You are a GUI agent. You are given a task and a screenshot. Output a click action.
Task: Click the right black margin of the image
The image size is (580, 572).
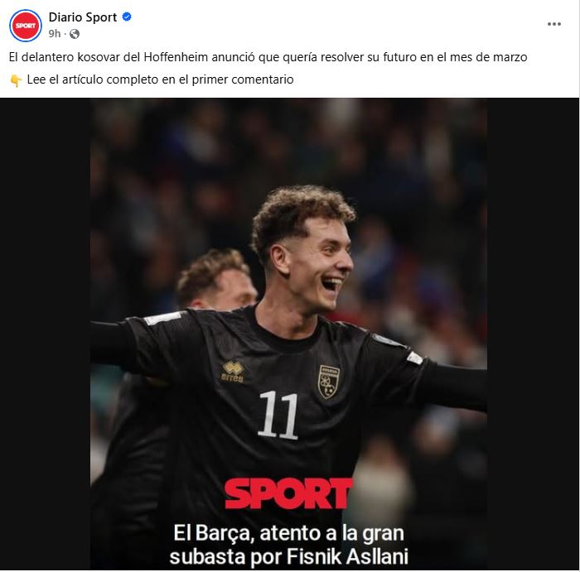(x=533, y=334)
